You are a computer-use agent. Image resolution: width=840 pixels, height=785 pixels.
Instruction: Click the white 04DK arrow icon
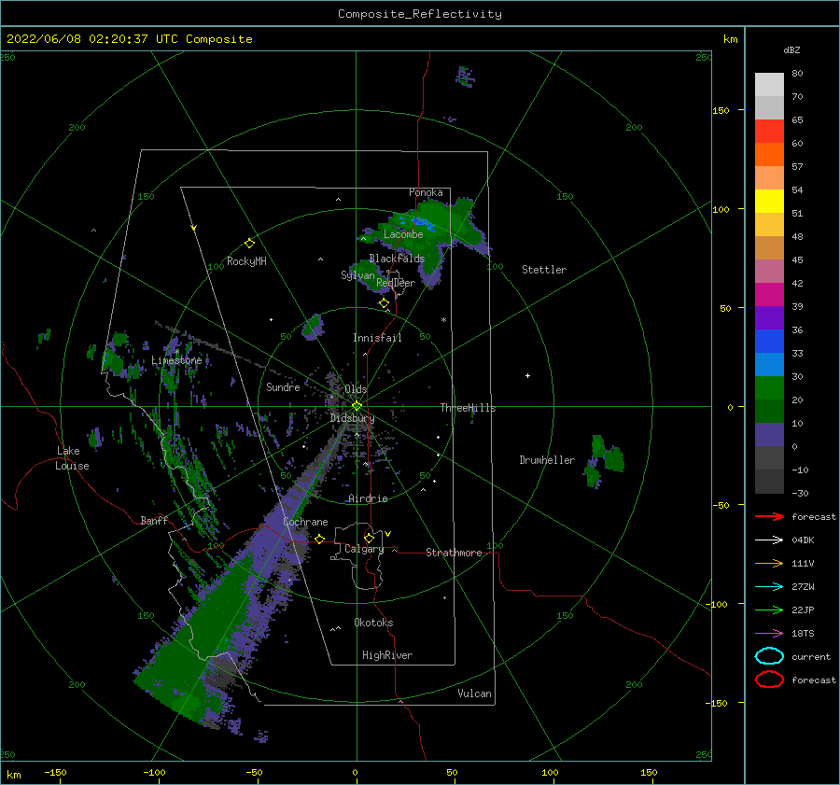769,540
